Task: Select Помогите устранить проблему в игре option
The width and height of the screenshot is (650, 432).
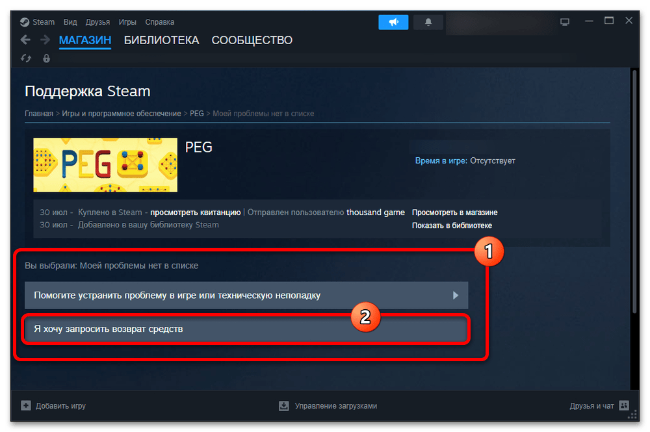Action: pyautogui.click(x=246, y=296)
